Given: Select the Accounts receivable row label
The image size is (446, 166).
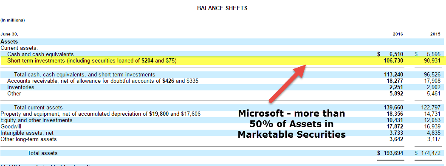Looking at the screenshot, I should [x=103, y=81].
